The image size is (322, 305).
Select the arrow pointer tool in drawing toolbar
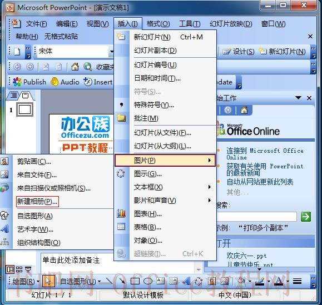[x=48, y=281]
